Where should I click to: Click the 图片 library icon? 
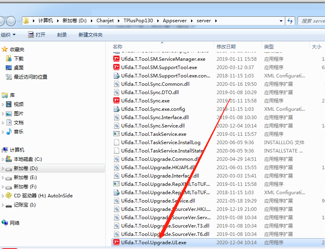point(9,113)
